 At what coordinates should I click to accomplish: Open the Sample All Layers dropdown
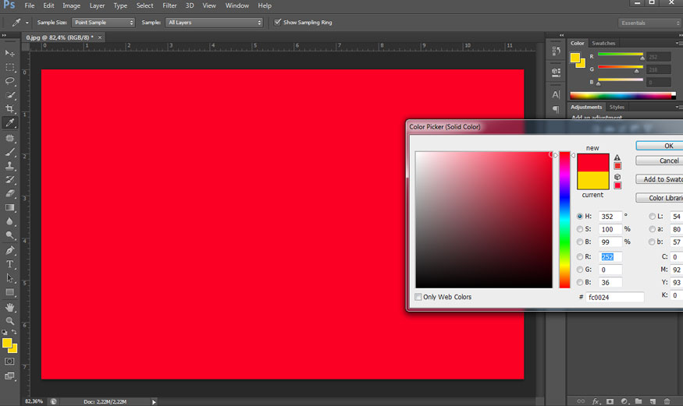(x=215, y=23)
